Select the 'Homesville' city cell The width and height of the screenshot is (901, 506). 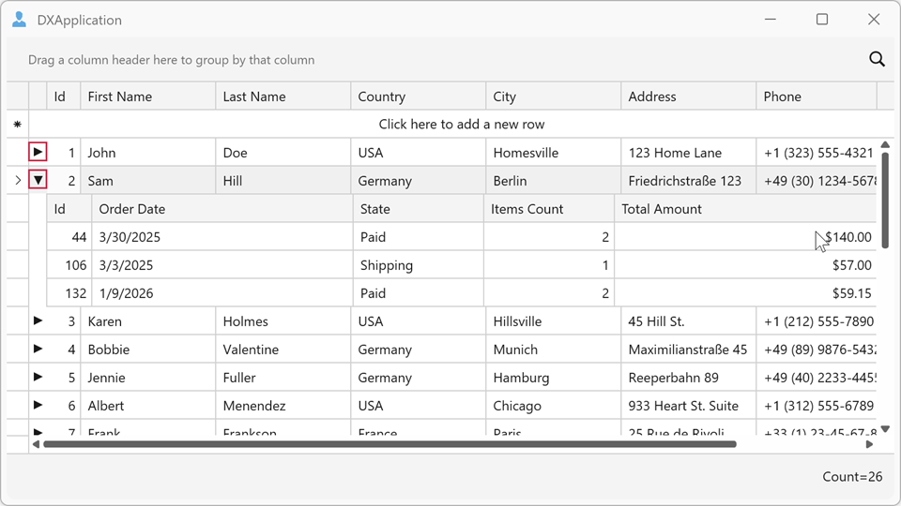pos(554,153)
